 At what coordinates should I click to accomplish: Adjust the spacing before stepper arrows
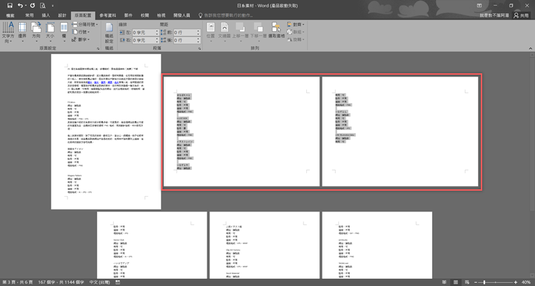click(198, 32)
